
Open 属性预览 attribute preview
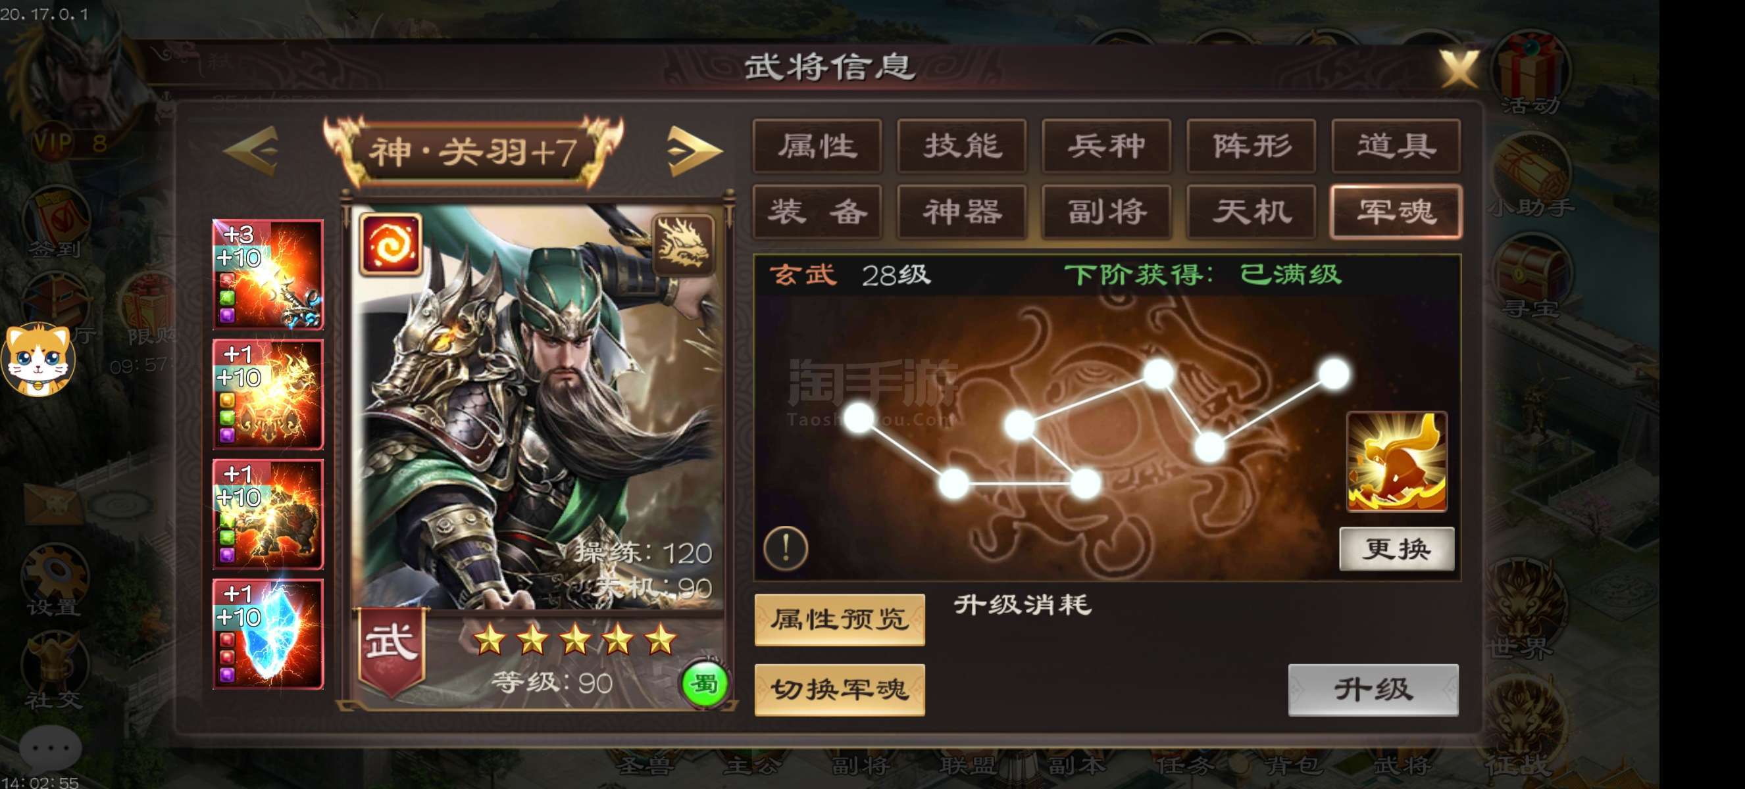pos(840,619)
